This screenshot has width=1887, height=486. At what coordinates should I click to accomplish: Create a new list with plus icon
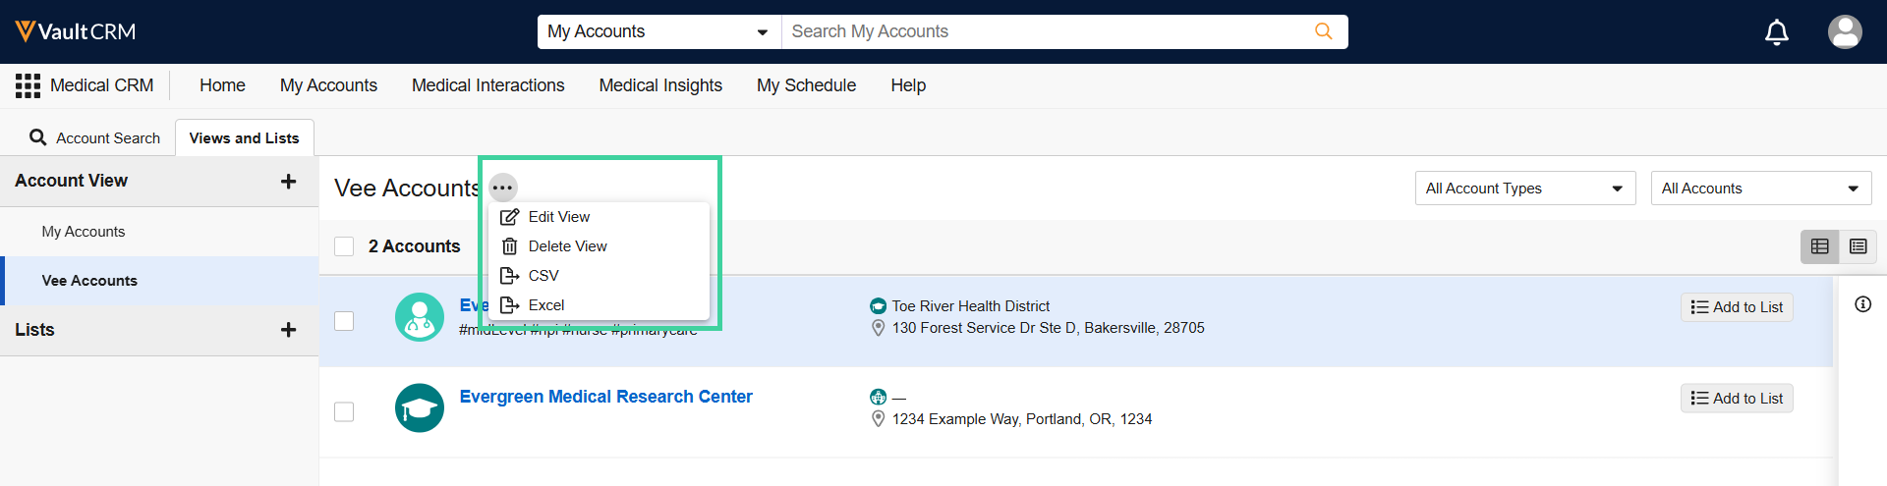(x=288, y=330)
